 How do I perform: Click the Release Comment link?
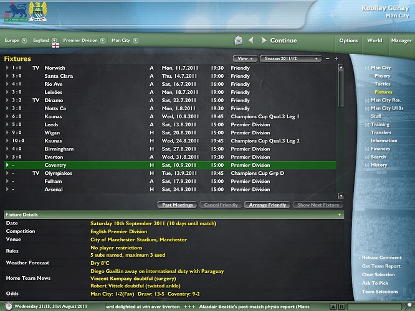pyautogui.click(x=381, y=258)
